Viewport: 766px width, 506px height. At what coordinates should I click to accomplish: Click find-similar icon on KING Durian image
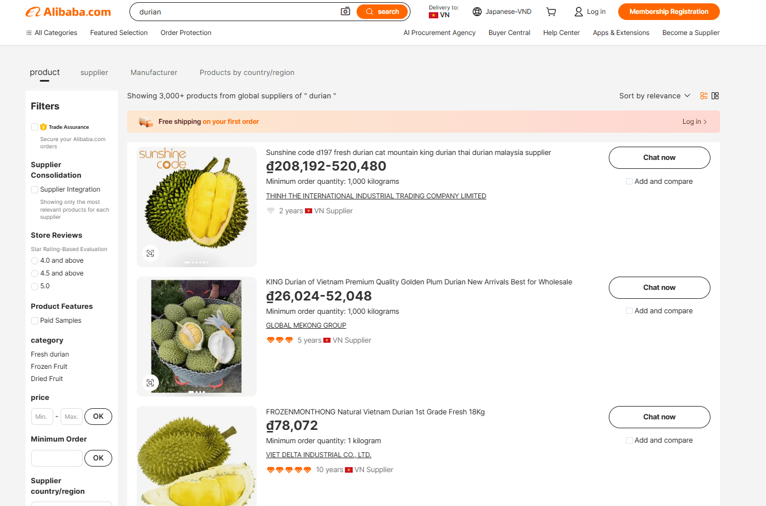[x=150, y=383]
